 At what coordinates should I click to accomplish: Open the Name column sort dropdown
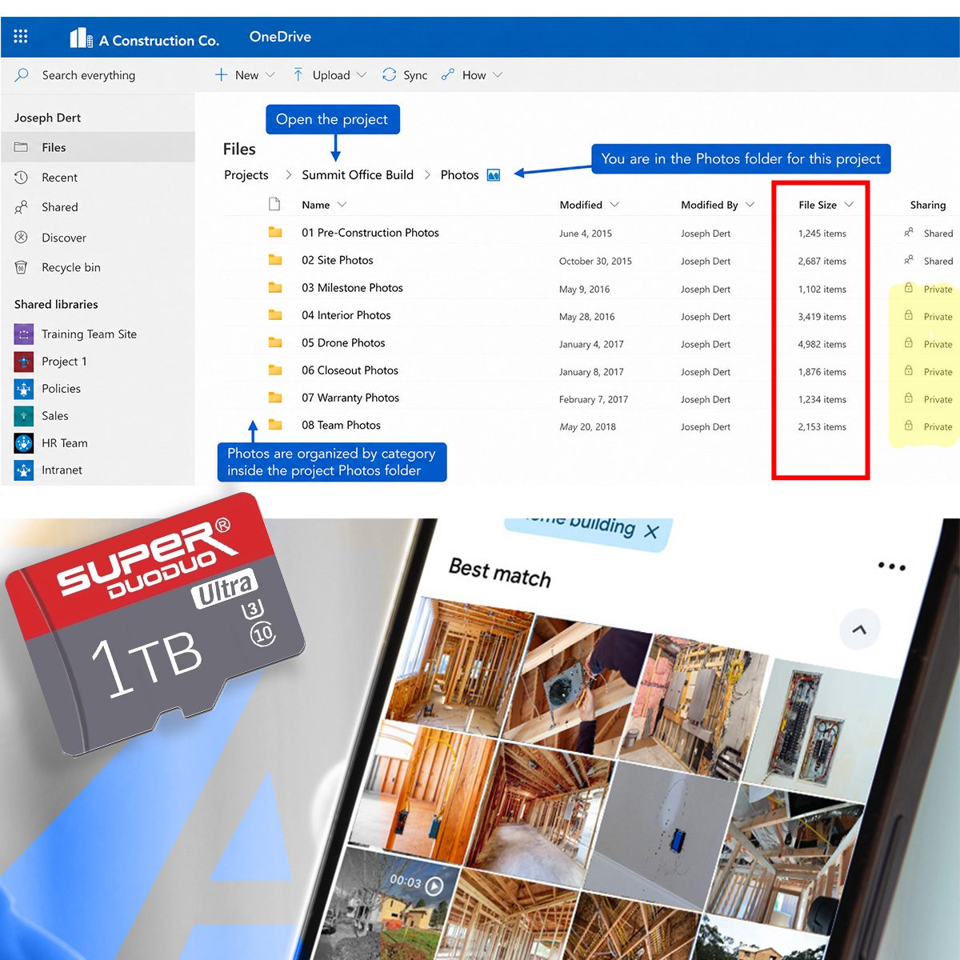[x=342, y=205]
